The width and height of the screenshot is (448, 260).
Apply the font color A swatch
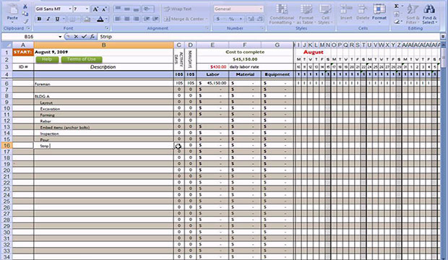(x=100, y=19)
